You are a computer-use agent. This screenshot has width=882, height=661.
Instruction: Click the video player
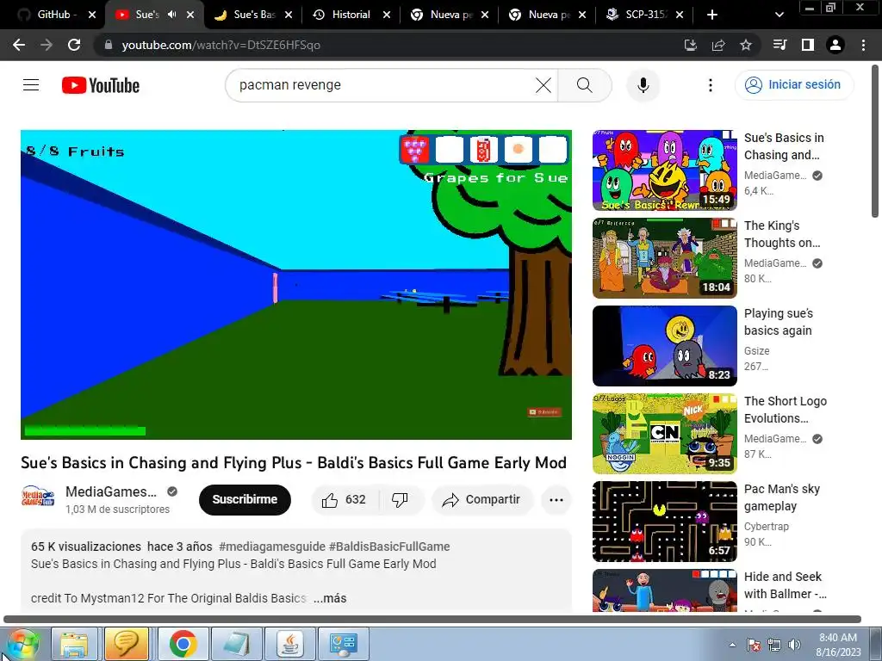tap(296, 284)
